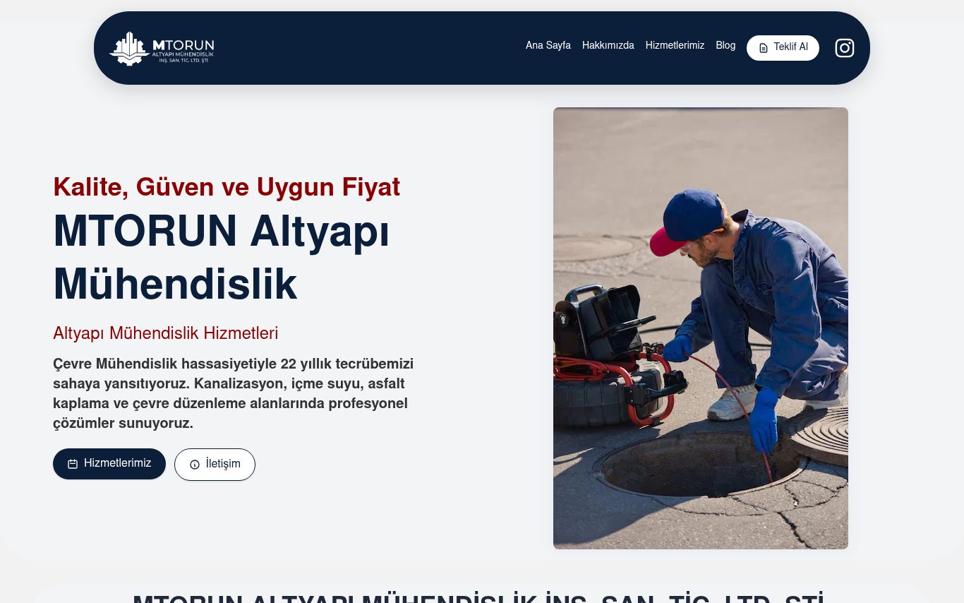Go to Hakkımızda page
The image size is (964, 603).
pos(608,46)
